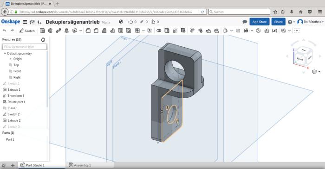
Task: Select the Linear pattern tool icon
Action: (x=137, y=31)
